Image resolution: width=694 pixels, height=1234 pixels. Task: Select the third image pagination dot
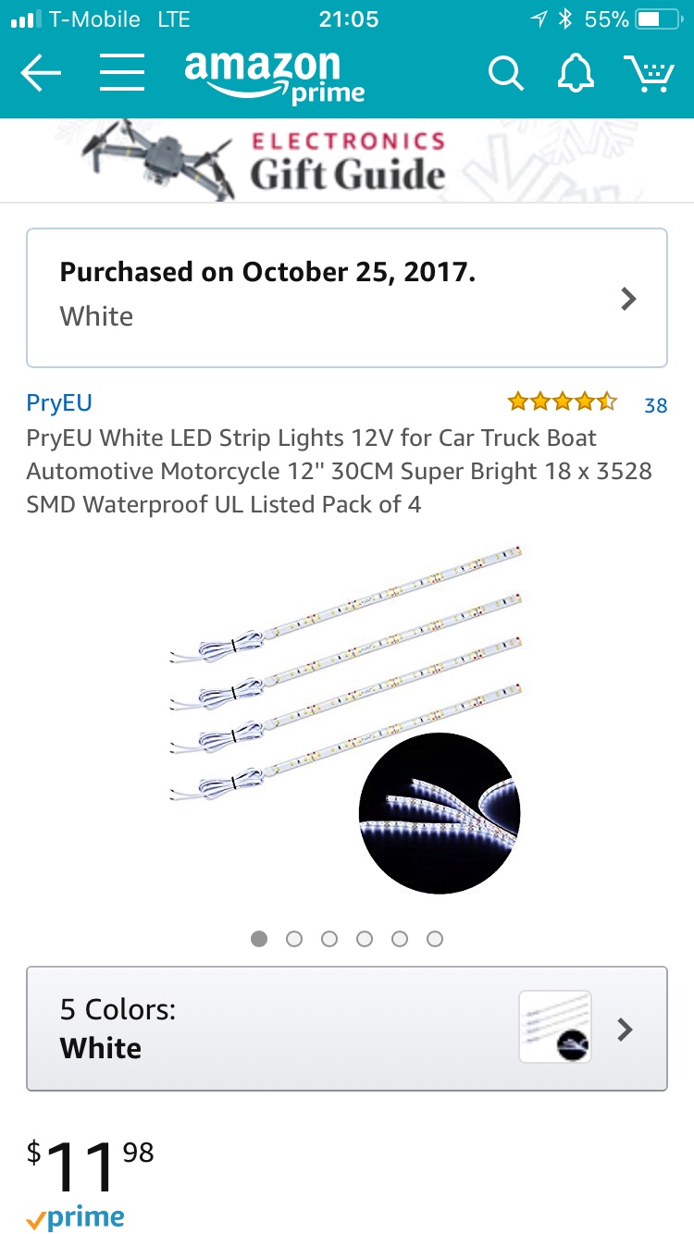click(x=329, y=939)
